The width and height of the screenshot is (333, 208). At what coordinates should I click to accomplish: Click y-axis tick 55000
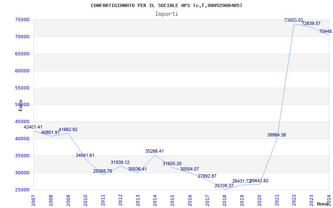[22, 88]
